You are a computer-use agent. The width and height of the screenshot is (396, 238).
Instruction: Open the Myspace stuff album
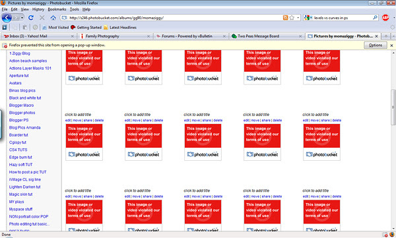[x=20, y=209]
